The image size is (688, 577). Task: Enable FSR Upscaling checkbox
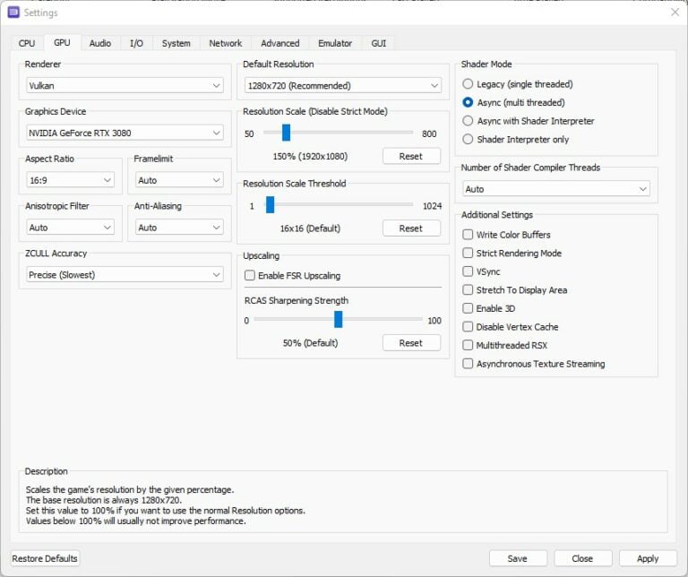(250, 275)
